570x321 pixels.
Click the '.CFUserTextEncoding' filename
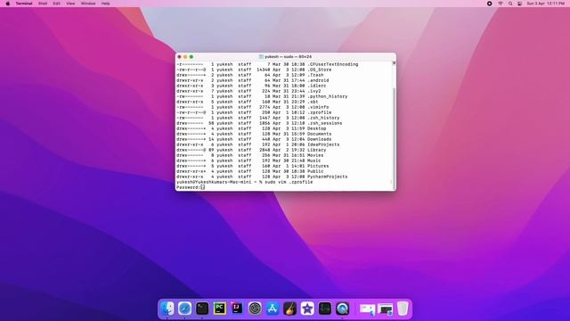point(333,64)
